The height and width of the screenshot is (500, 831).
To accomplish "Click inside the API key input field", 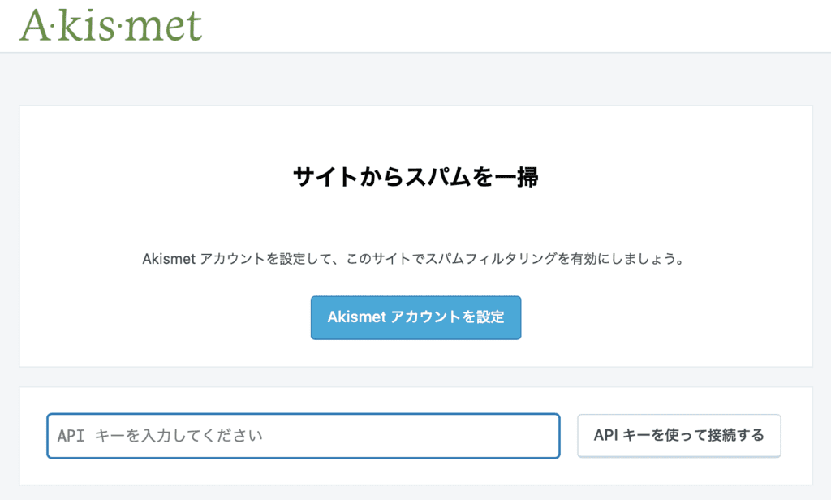I will tap(304, 436).
